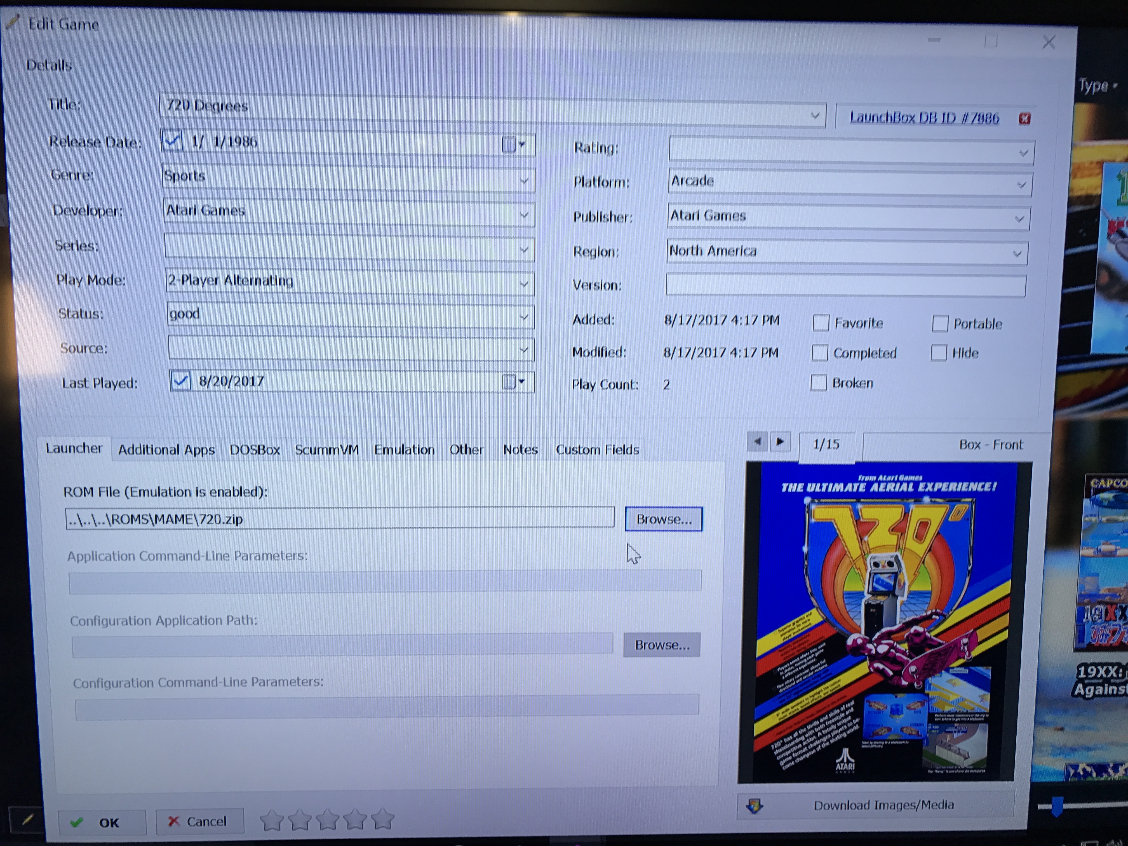Expand the Publisher dropdown
1128x846 pixels.
tap(1019, 219)
